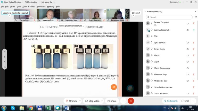Click the volume icon in system tray

(183, 108)
